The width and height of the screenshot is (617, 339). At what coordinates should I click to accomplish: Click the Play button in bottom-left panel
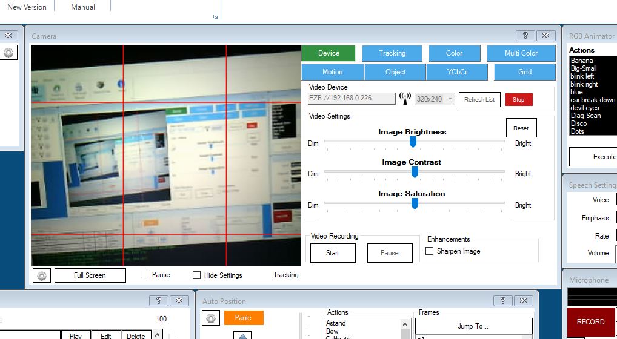[75, 335]
